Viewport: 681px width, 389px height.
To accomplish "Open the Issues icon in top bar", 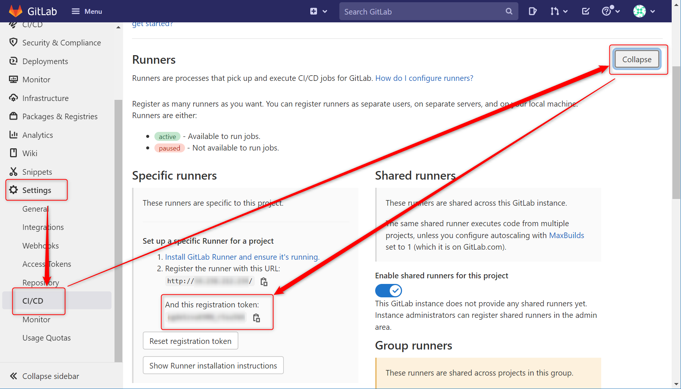I will 533,11.
